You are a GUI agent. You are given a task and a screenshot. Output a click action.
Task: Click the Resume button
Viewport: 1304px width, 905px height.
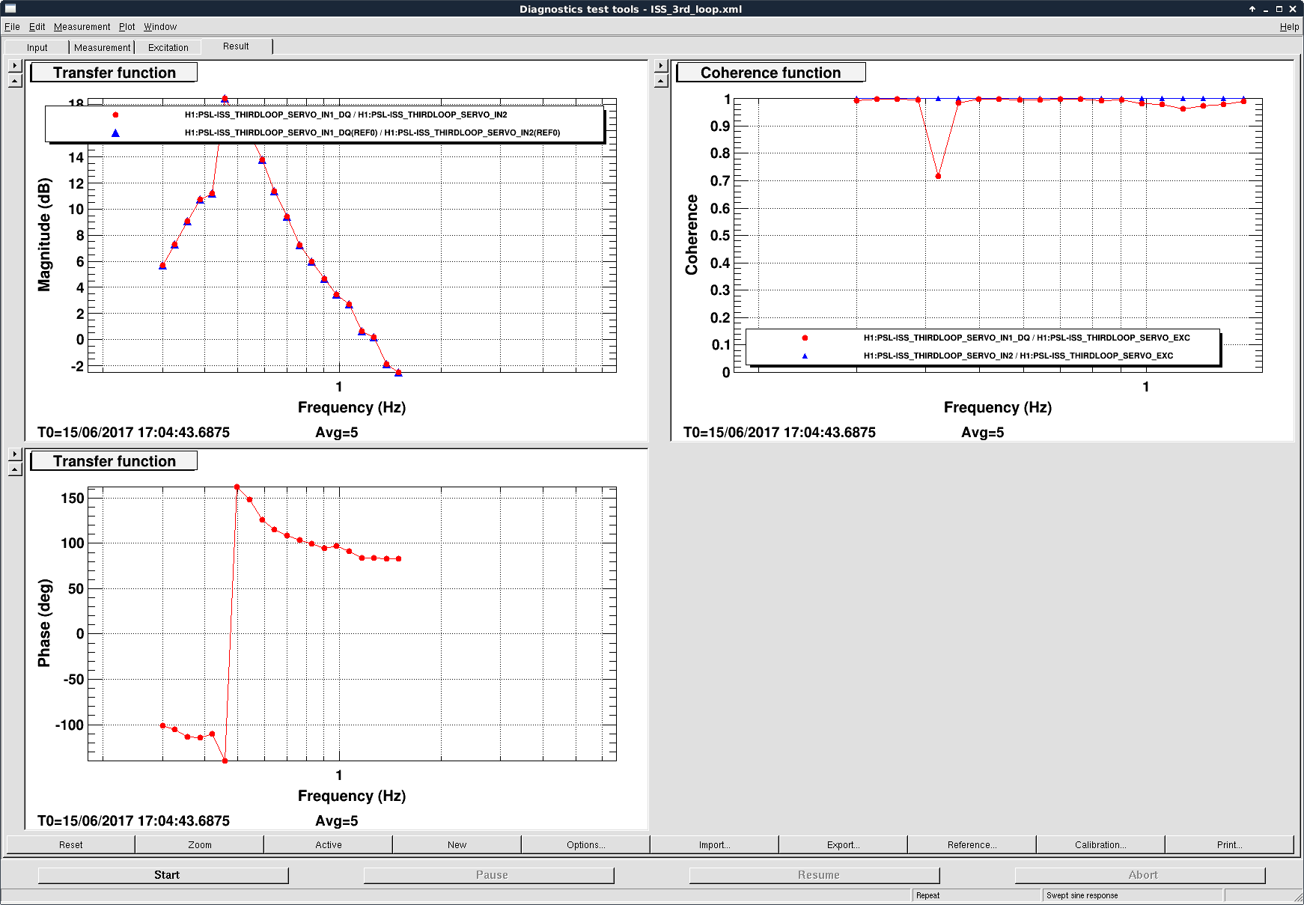click(x=814, y=875)
